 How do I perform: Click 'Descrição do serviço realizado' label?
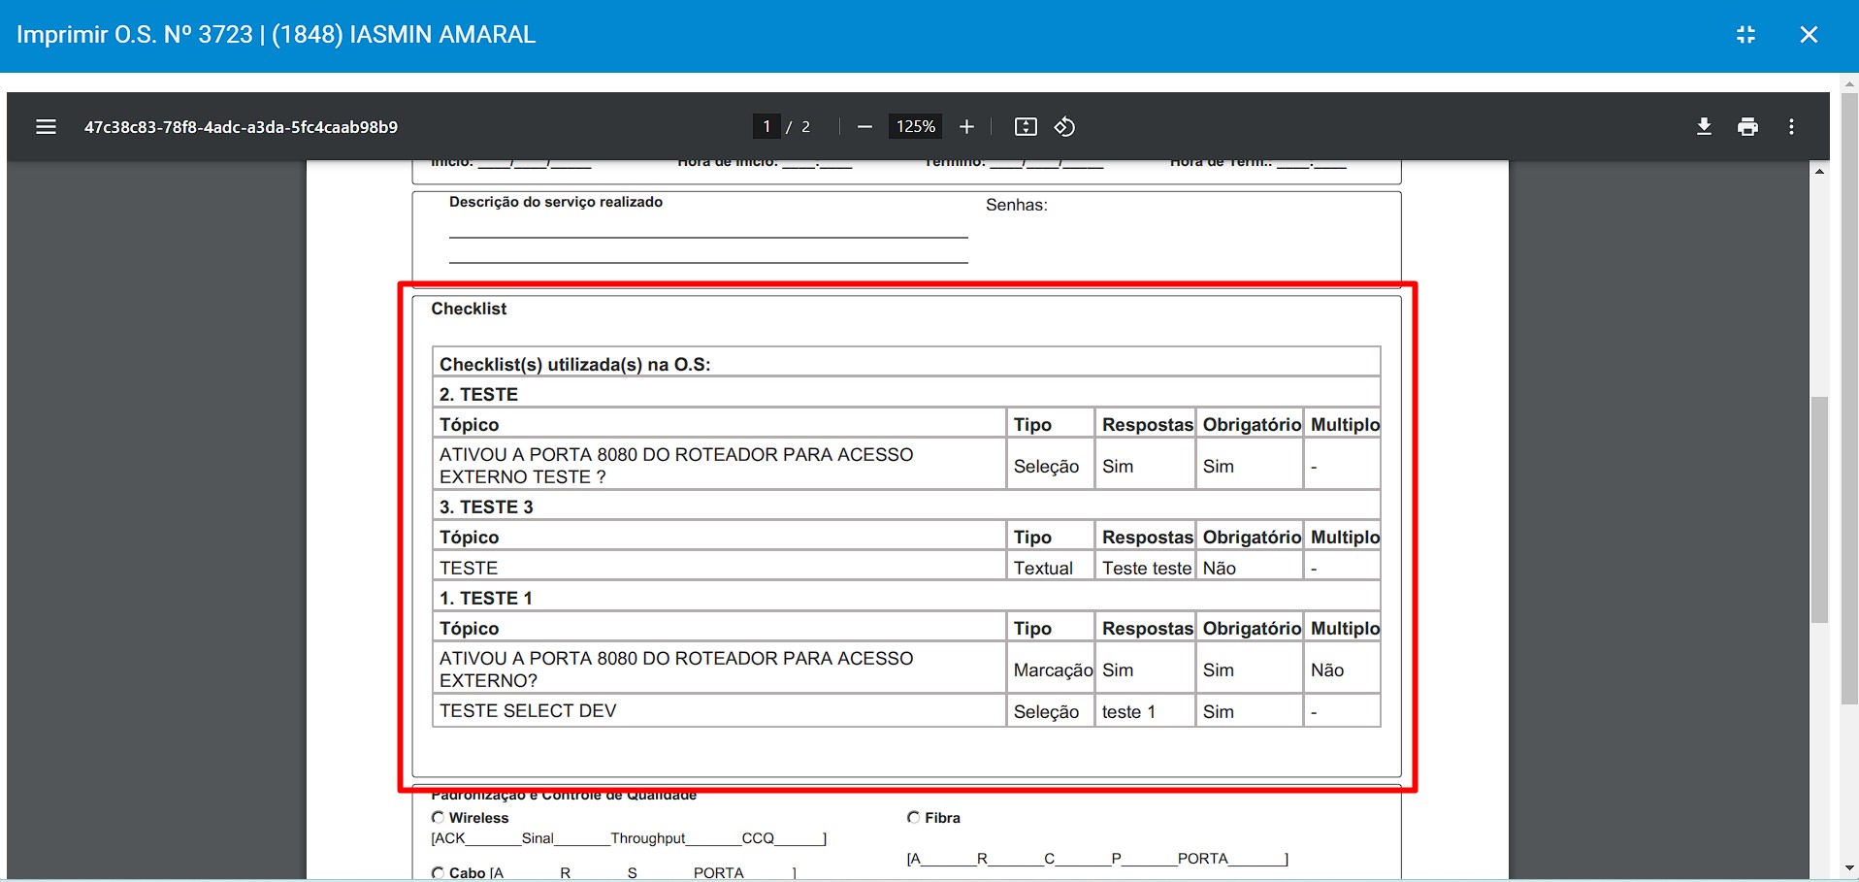tap(556, 202)
